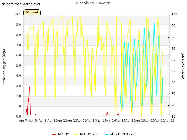
Task: Click the 9.0 left axis tick label
Action: tap(18, 25)
